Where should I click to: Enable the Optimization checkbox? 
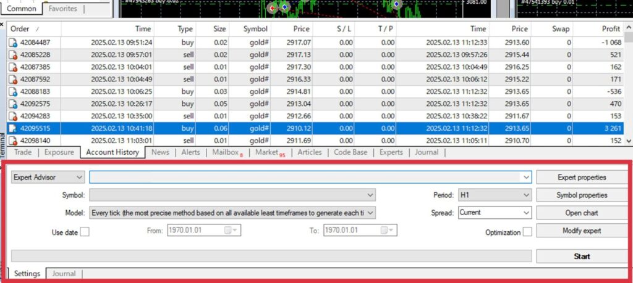tap(527, 232)
